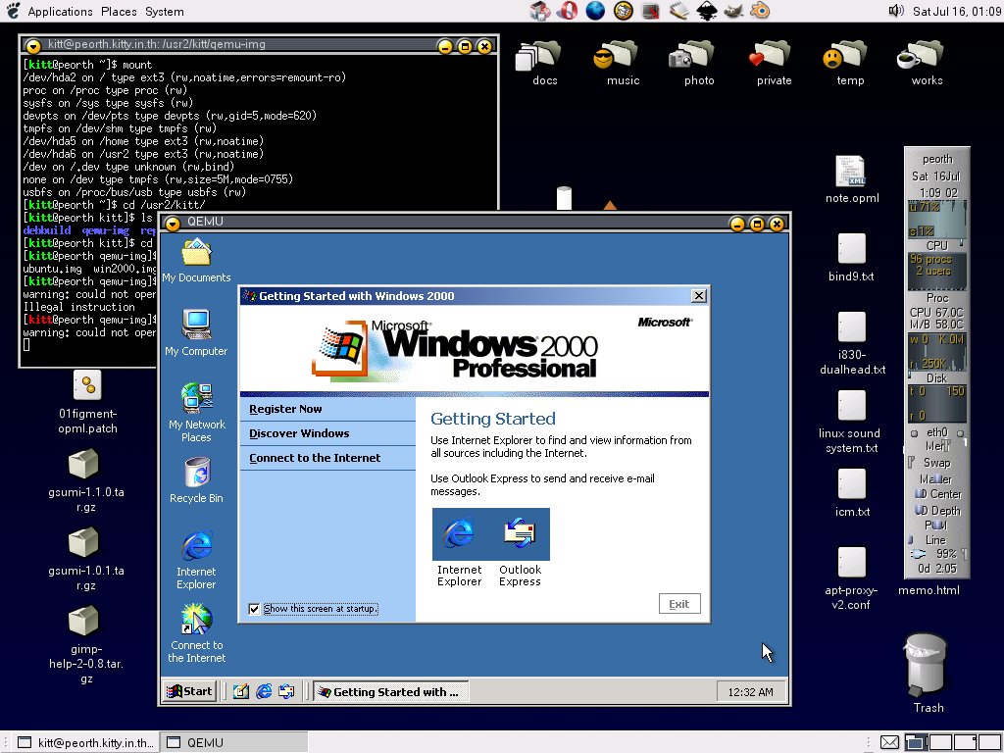1004x753 pixels.
Task: Click Show Desktop in Windows quick launch
Action: pyautogui.click(x=241, y=691)
